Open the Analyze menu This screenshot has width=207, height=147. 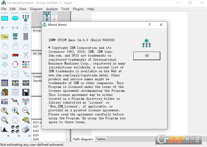coord(52,9)
